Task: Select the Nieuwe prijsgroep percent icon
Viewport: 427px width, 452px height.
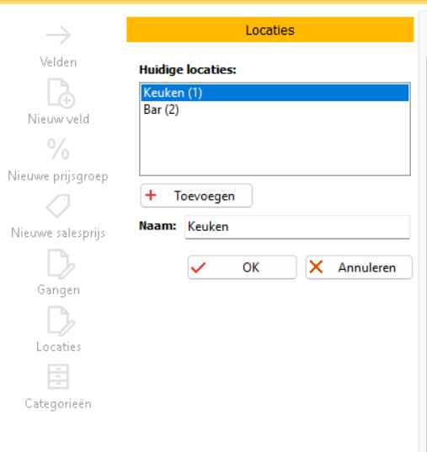Action: [x=58, y=148]
